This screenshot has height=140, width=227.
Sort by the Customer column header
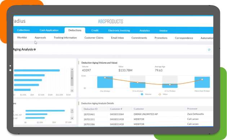pos(139,109)
